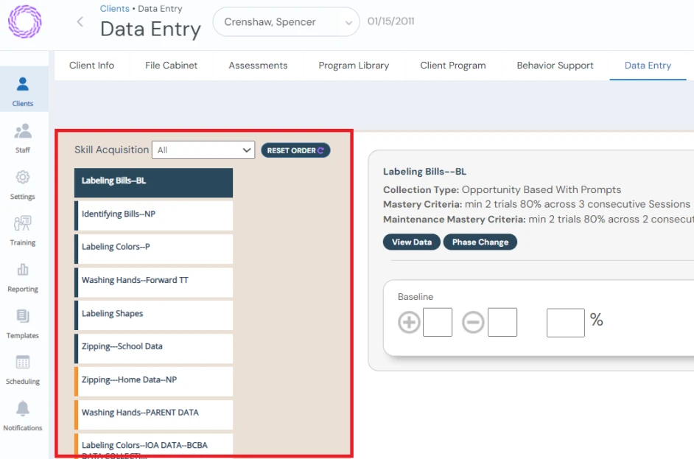Click the back chevron next to Data Entry
Image resolution: width=694 pixels, height=459 pixels.
[x=80, y=21]
